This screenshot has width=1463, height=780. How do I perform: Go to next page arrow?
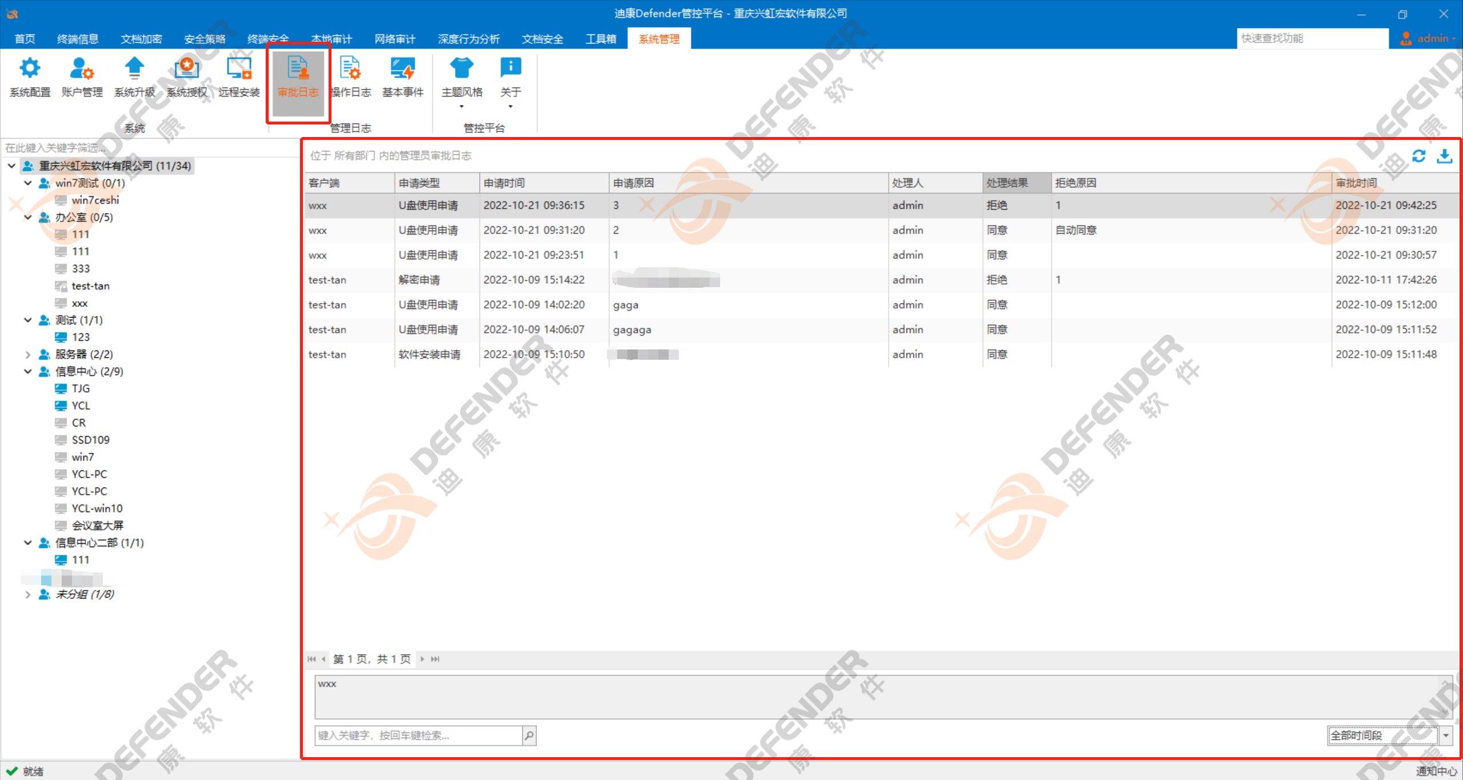tap(422, 659)
